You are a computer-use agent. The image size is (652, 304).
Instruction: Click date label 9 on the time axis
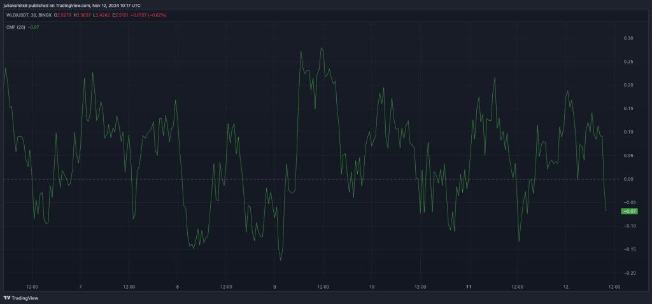pyautogui.click(x=274, y=287)
